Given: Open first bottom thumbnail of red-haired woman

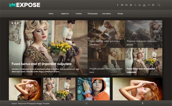Looking at the screenshot, I should click(25, 89).
